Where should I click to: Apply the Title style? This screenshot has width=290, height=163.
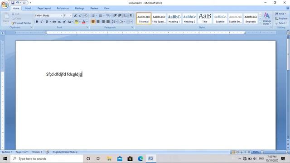pos(205,19)
